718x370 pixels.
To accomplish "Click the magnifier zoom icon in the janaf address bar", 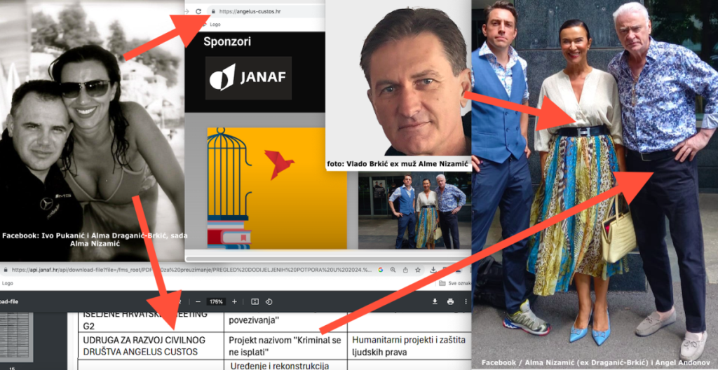I will (x=393, y=269).
